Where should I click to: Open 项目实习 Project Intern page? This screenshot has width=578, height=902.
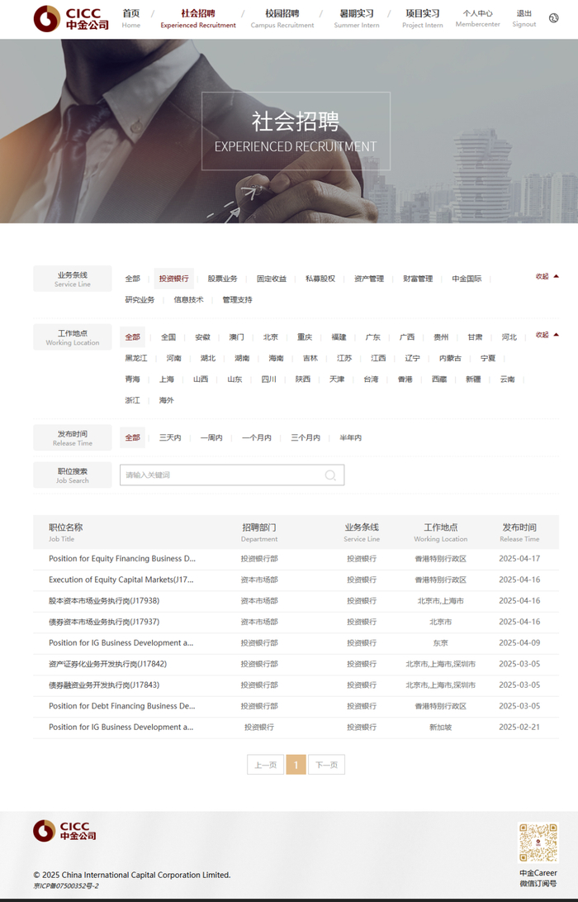pos(422,18)
